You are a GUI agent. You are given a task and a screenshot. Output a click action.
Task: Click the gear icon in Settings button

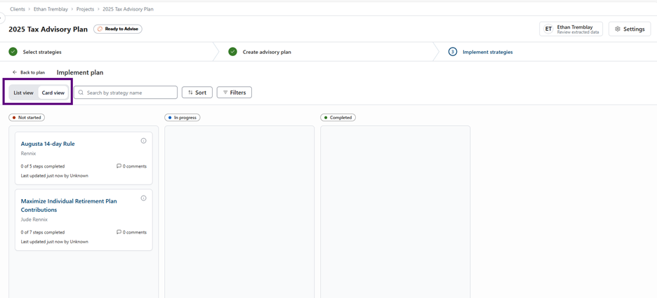pyautogui.click(x=617, y=29)
